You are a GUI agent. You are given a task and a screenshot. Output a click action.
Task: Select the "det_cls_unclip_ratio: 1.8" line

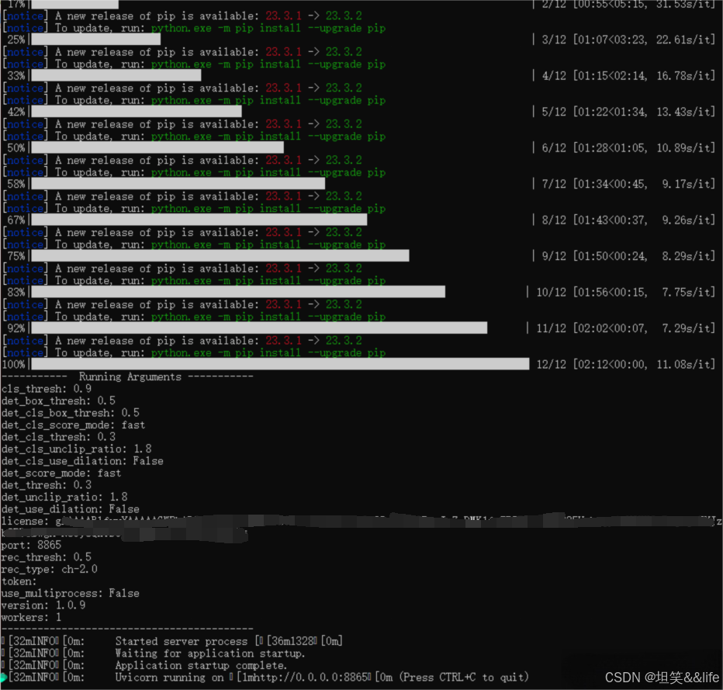(76, 449)
